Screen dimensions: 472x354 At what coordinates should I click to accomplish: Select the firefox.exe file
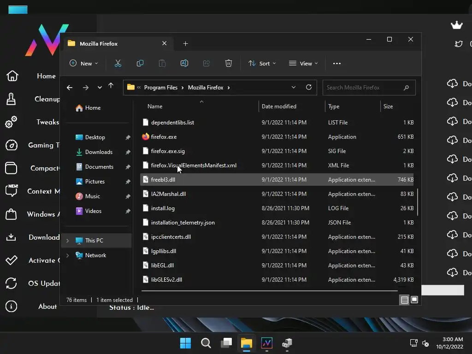pyautogui.click(x=277, y=137)
